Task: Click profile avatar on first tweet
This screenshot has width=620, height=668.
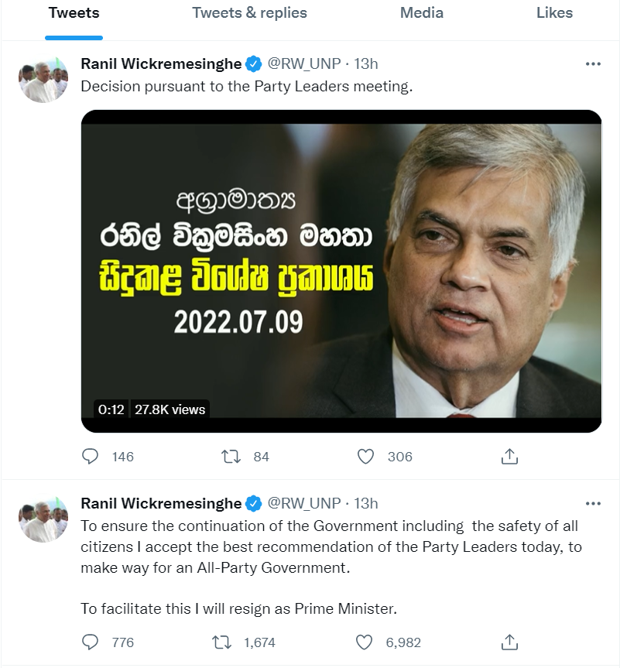Action: coord(43,80)
